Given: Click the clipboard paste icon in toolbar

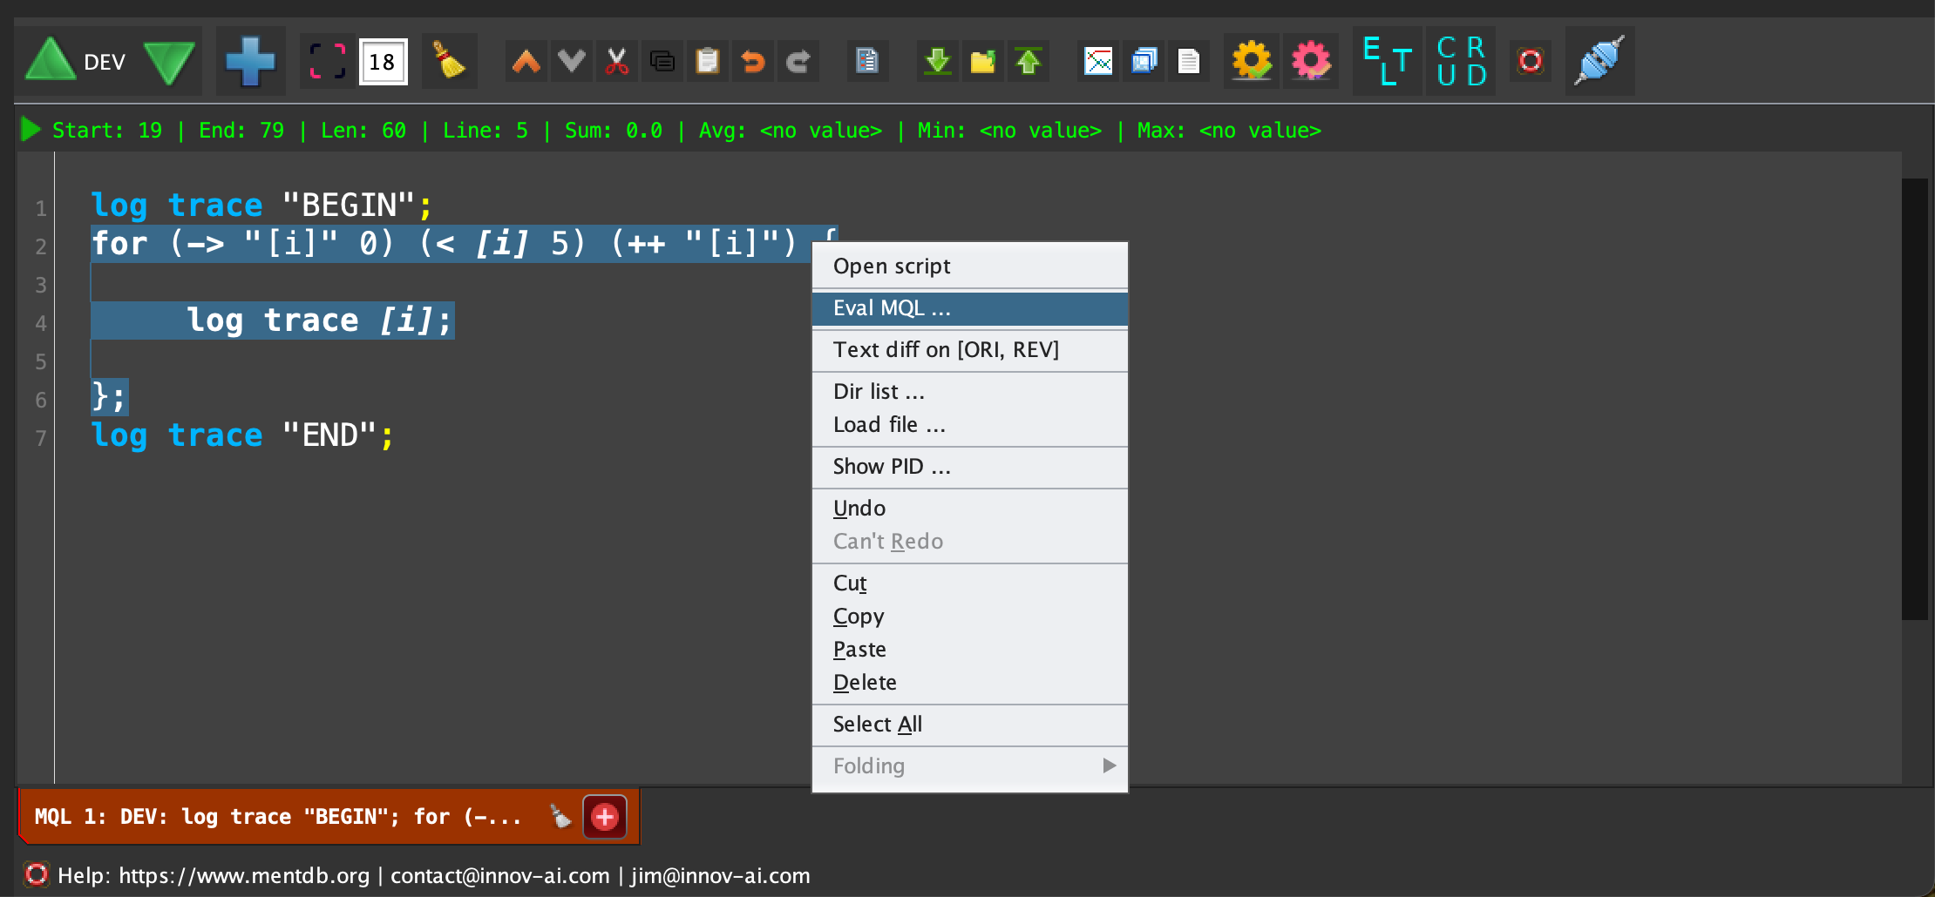Looking at the screenshot, I should 707,61.
